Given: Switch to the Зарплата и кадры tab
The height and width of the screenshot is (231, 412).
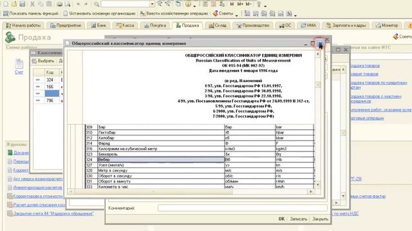Looking at the screenshot, I should (x=346, y=26).
